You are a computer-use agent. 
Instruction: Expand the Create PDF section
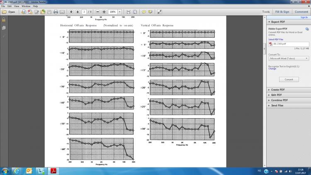[278, 90]
